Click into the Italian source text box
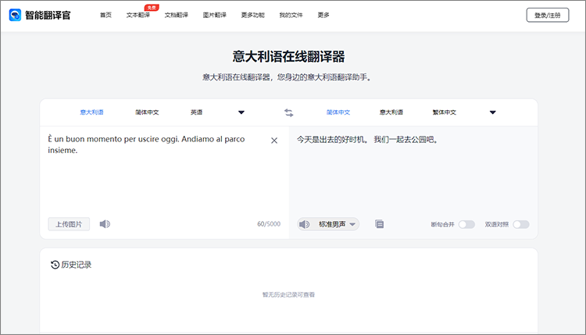The image size is (586, 335). pyautogui.click(x=156, y=180)
